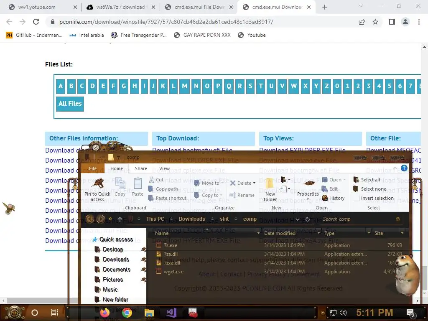
Task: Select Pictures in Quick access tree
Action: (x=112, y=280)
